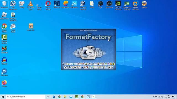The image size is (177, 99).
Task: Open the Action Center notifications
Action: [x=174, y=97]
